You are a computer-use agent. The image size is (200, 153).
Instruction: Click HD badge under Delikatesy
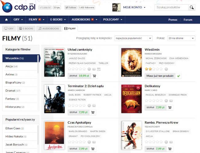[171, 101]
